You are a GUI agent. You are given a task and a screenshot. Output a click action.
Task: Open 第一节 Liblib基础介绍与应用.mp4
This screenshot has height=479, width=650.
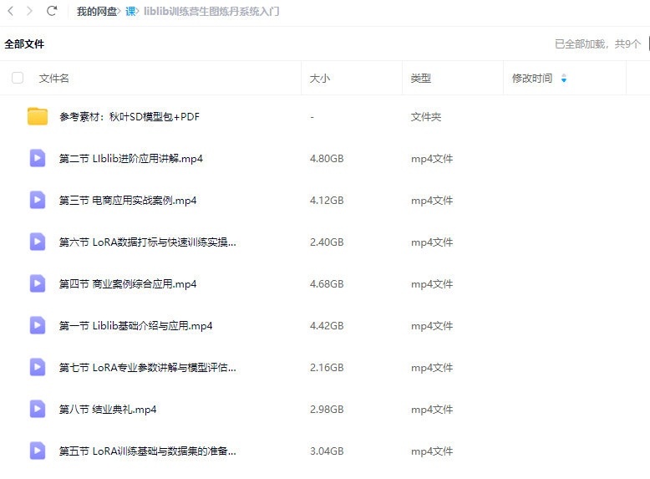[135, 326]
